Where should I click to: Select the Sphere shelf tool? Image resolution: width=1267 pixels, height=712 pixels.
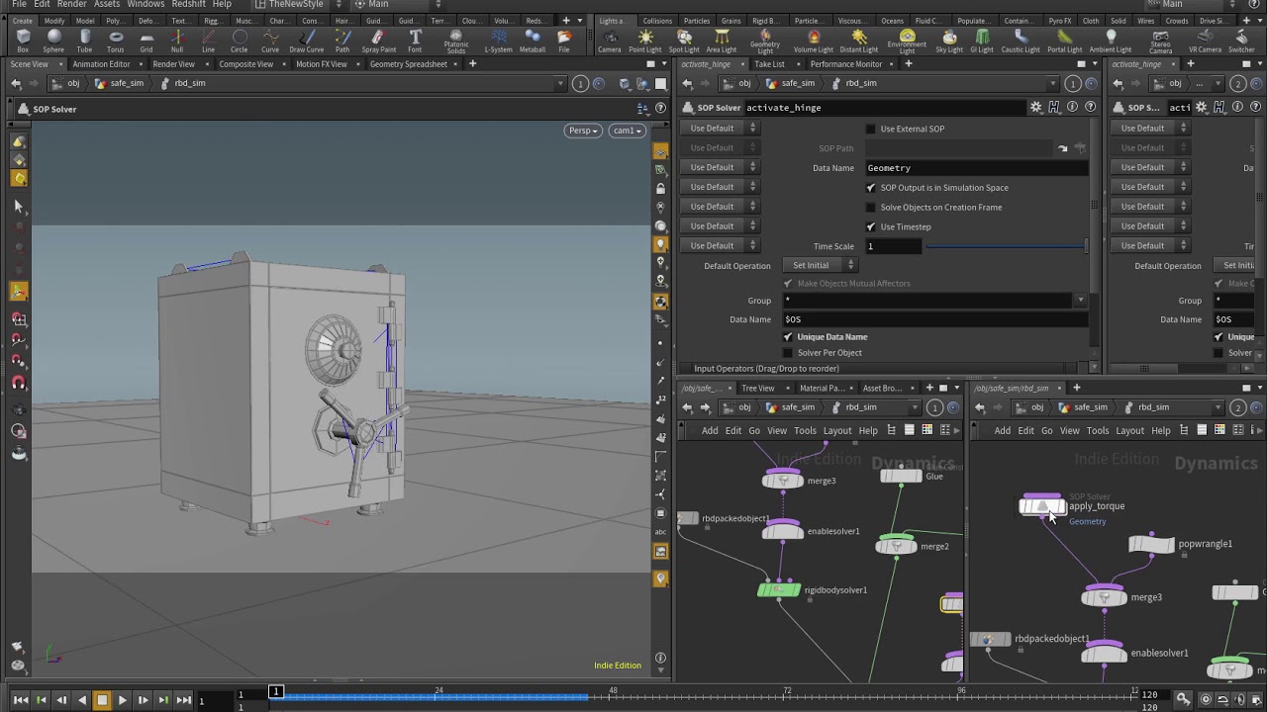pos(53,41)
